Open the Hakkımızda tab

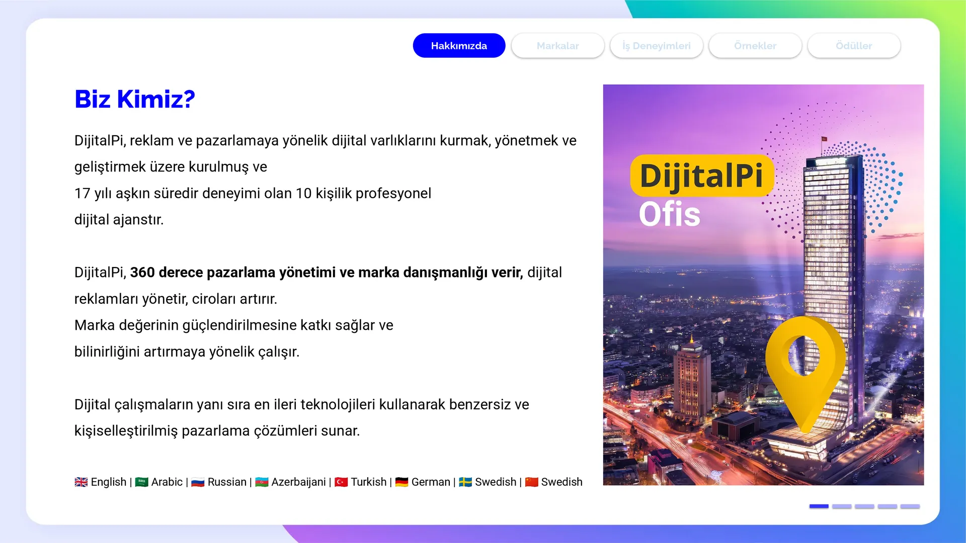(459, 46)
